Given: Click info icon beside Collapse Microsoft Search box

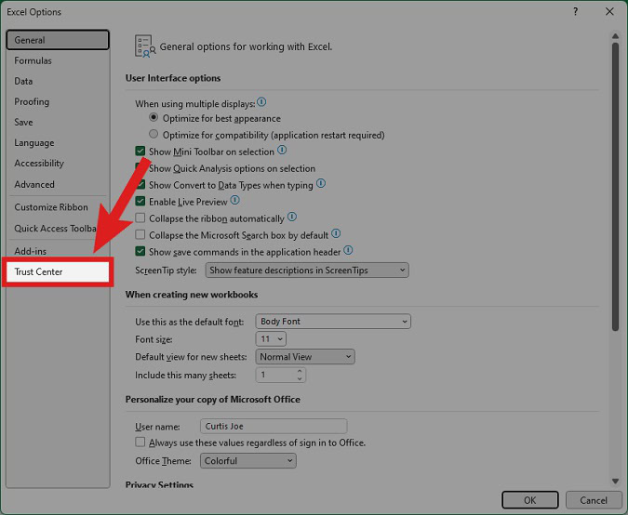Looking at the screenshot, I should (x=336, y=233).
